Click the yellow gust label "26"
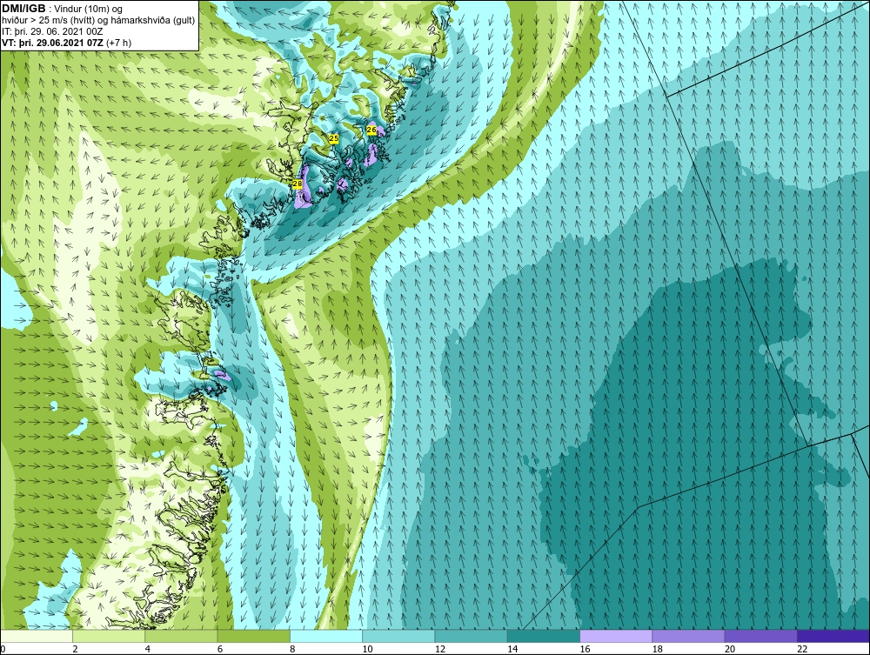The height and width of the screenshot is (655, 870). coord(371,130)
